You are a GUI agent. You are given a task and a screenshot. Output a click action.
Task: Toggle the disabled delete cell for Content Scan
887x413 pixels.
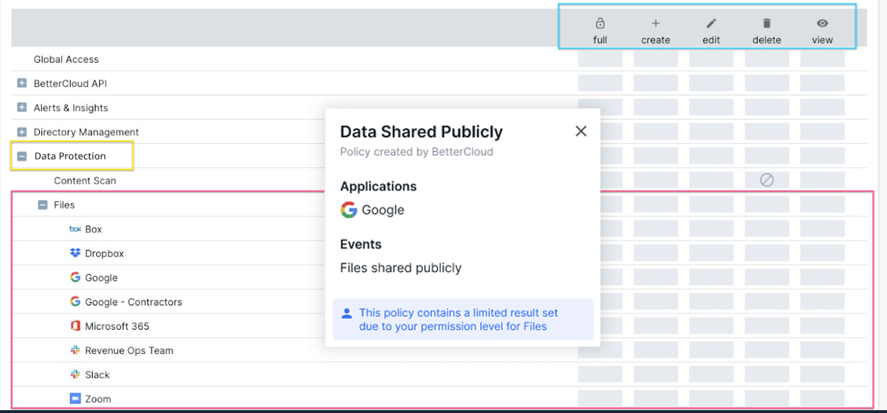[766, 180]
